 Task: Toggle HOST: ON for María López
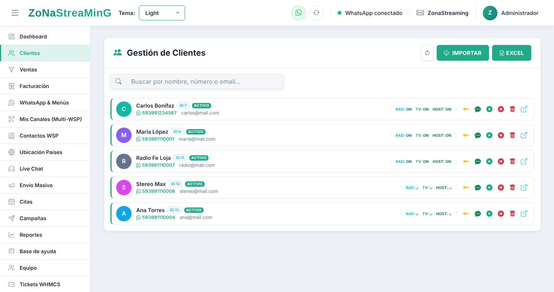[x=442, y=135]
